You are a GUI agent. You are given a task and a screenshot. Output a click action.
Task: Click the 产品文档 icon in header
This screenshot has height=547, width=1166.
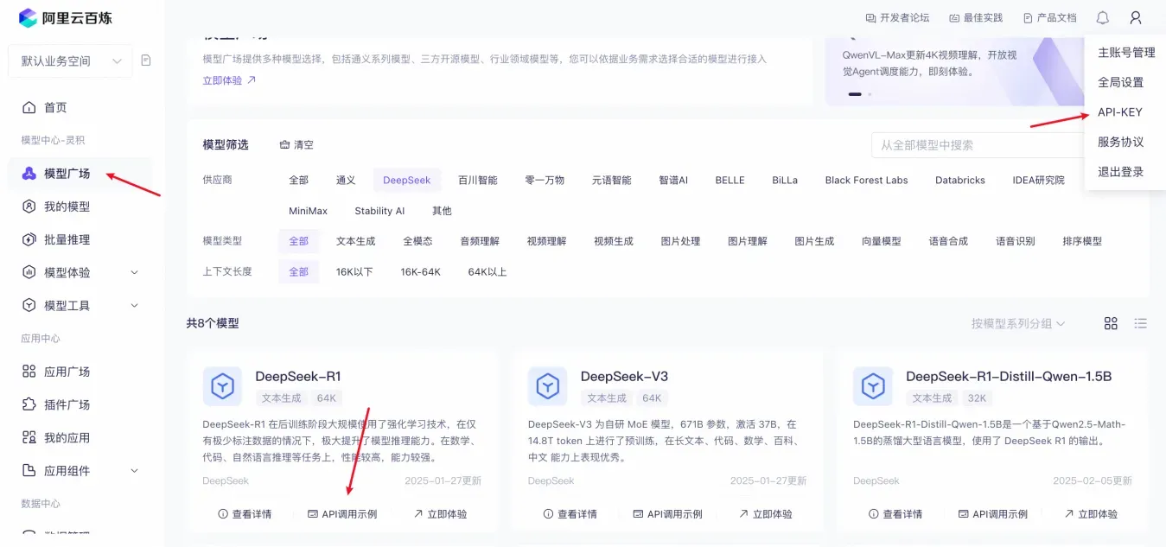(x=1028, y=17)
